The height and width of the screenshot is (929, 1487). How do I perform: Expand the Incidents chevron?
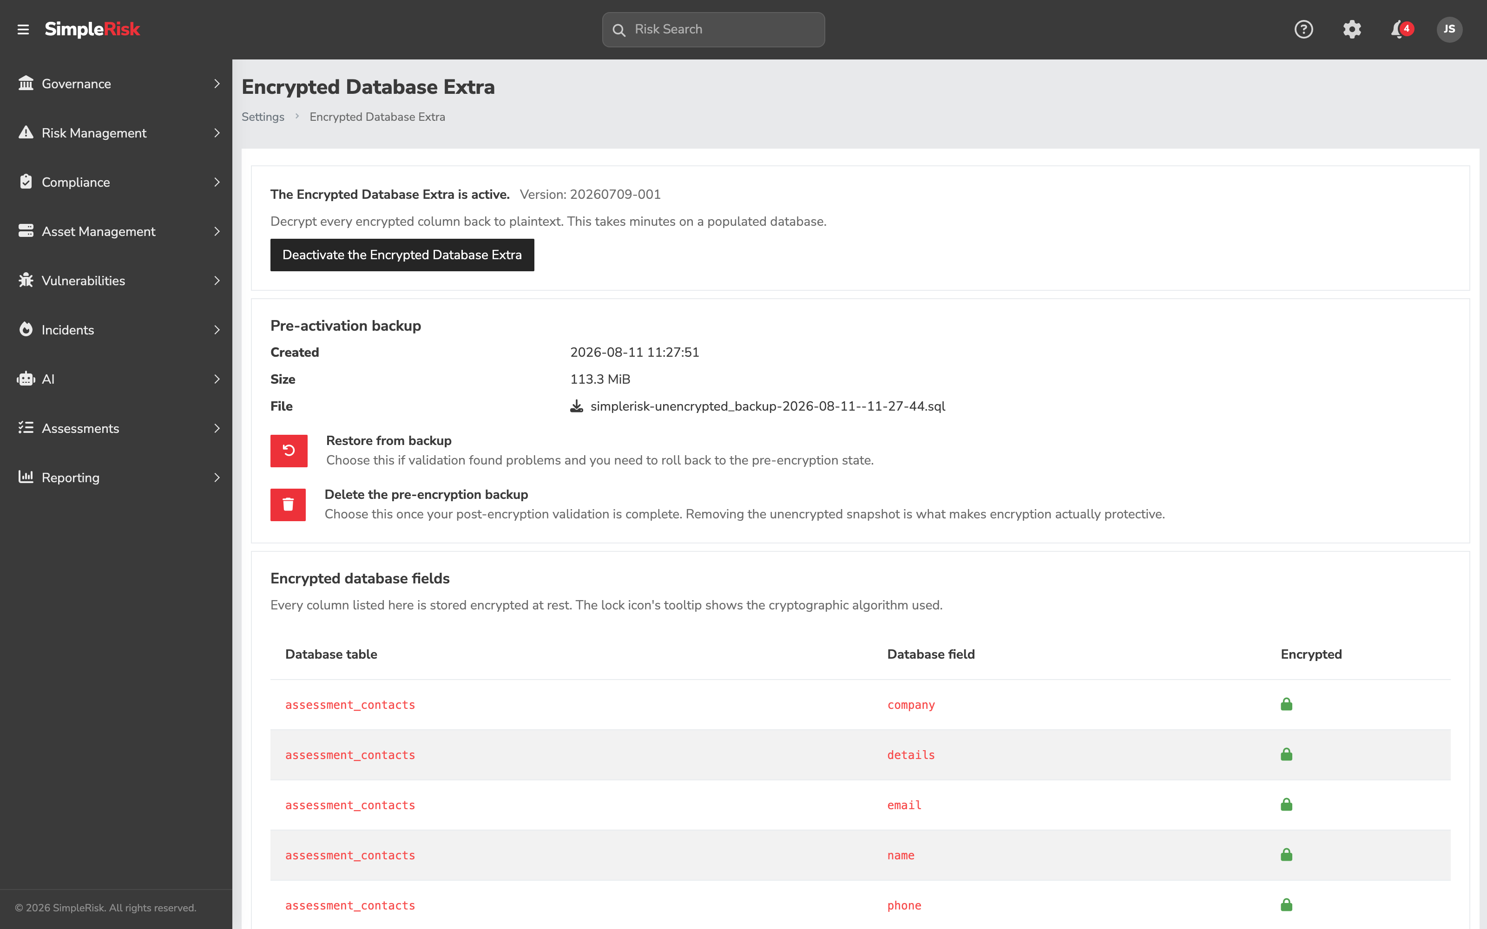point(217,330)
